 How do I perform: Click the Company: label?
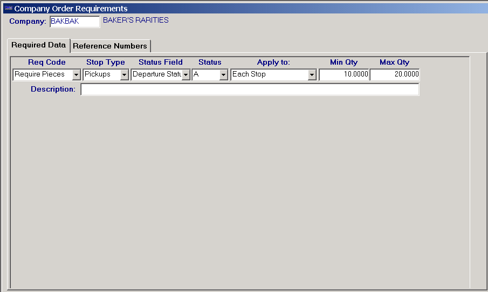point(28,22)
